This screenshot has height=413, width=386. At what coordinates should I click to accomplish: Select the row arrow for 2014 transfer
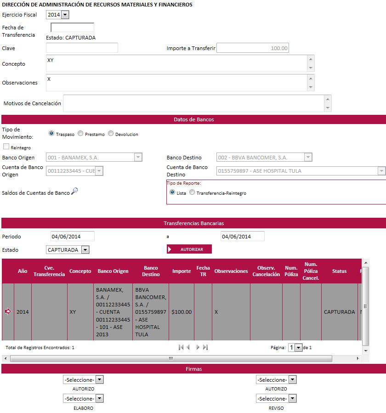click(x=8, y=311)
